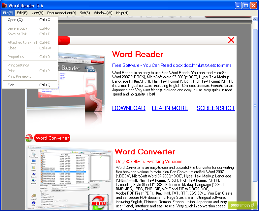This screenshot has height=211, width=259.
Task: Click the Word Reader app icon in title bar
Action: click(x=5, y=6)
